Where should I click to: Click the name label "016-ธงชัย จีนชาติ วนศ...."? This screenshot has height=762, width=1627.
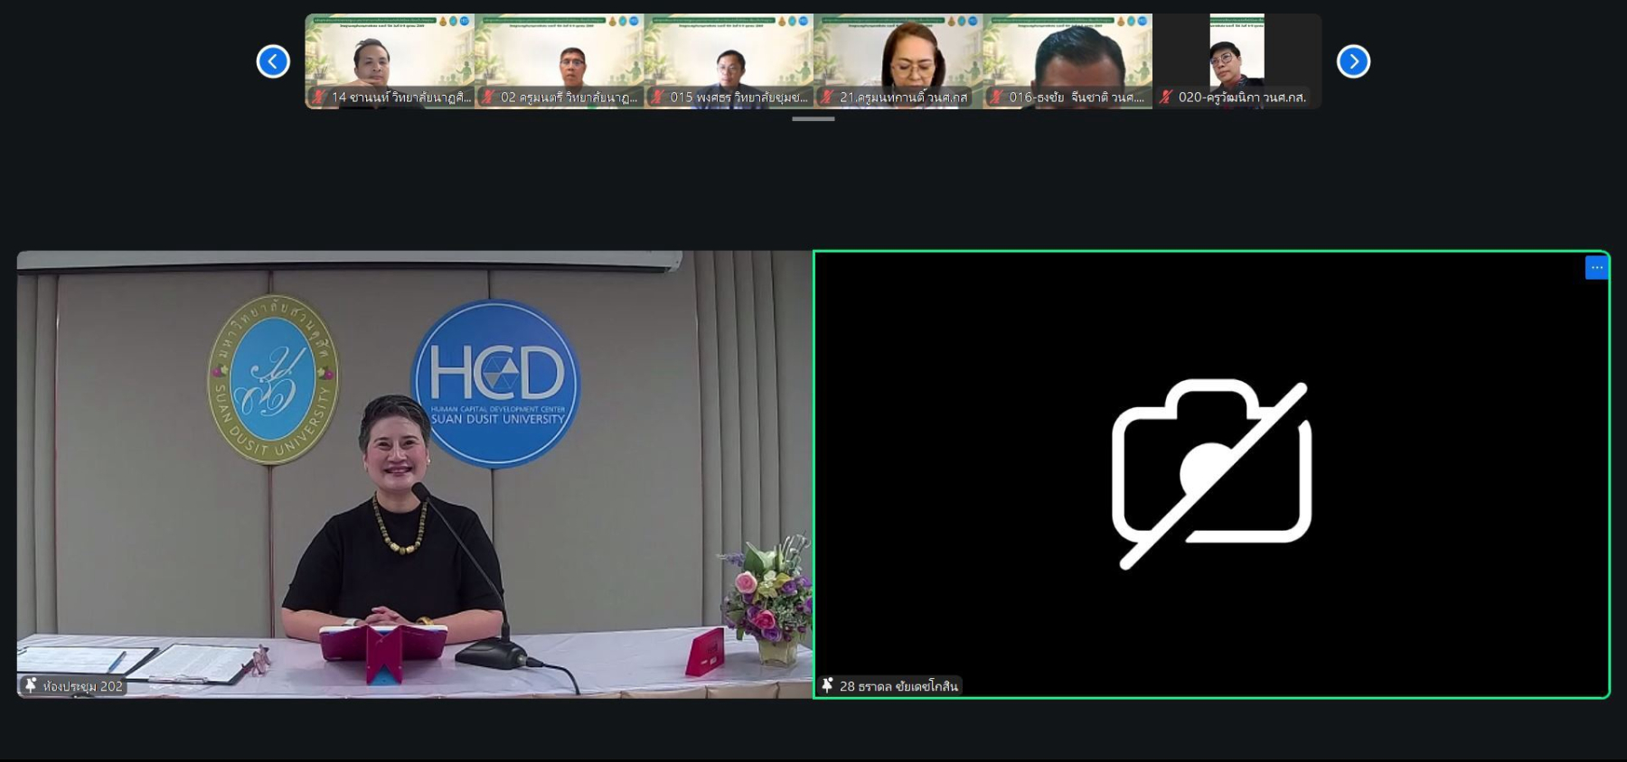[x=1077, y=97]
